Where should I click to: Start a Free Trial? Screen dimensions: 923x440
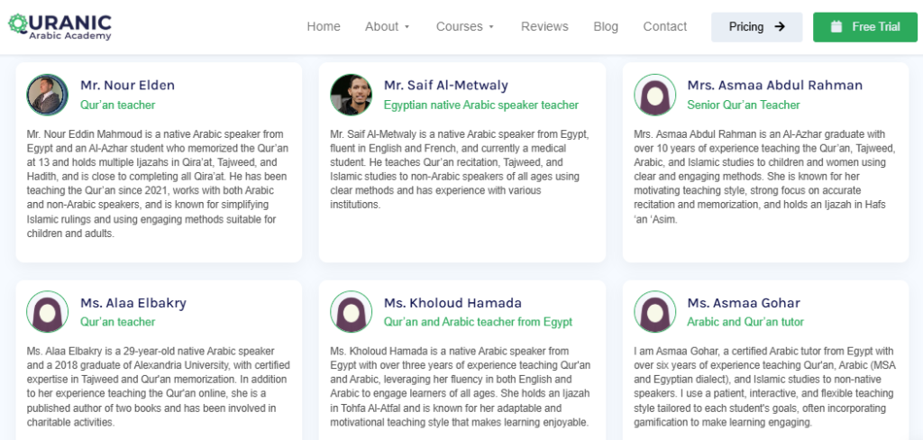[865, 27]
